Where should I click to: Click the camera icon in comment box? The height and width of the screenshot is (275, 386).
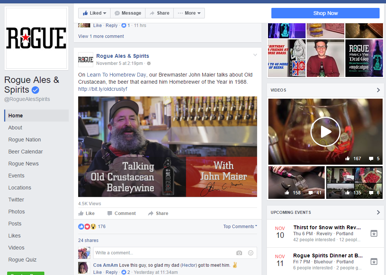239,252
